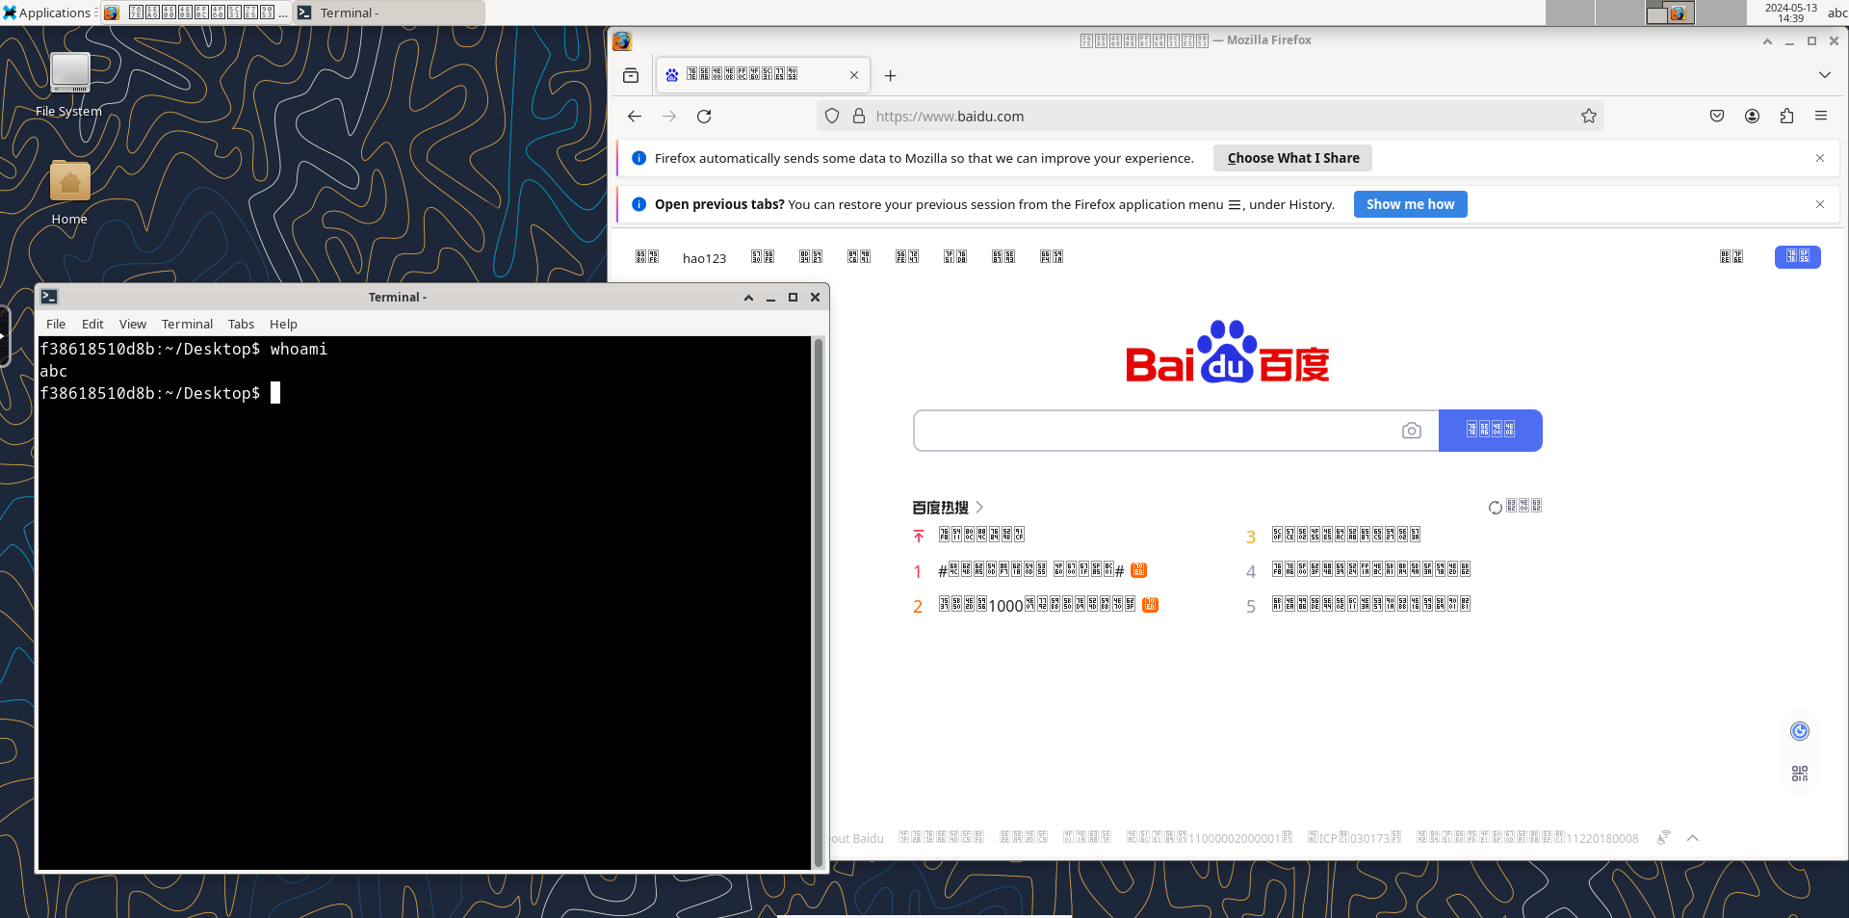Open the Terminal View menu

click(133, 325)
